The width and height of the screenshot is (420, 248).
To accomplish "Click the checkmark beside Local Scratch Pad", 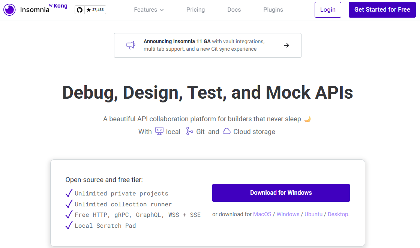I will tap(69, 225).
